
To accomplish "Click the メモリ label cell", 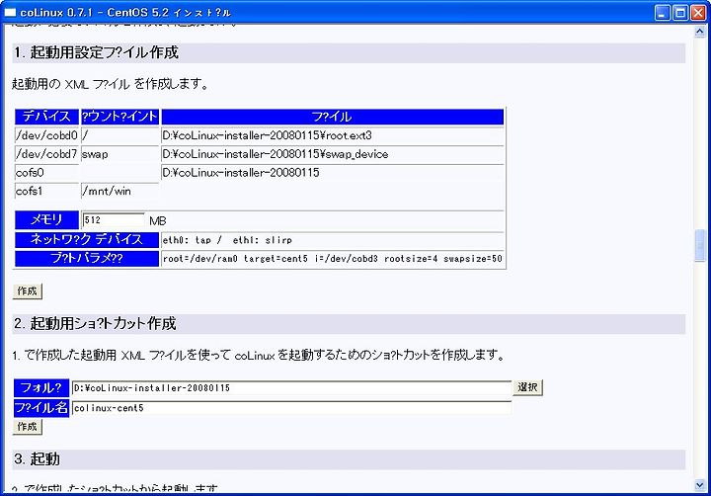I will [46, 220].
